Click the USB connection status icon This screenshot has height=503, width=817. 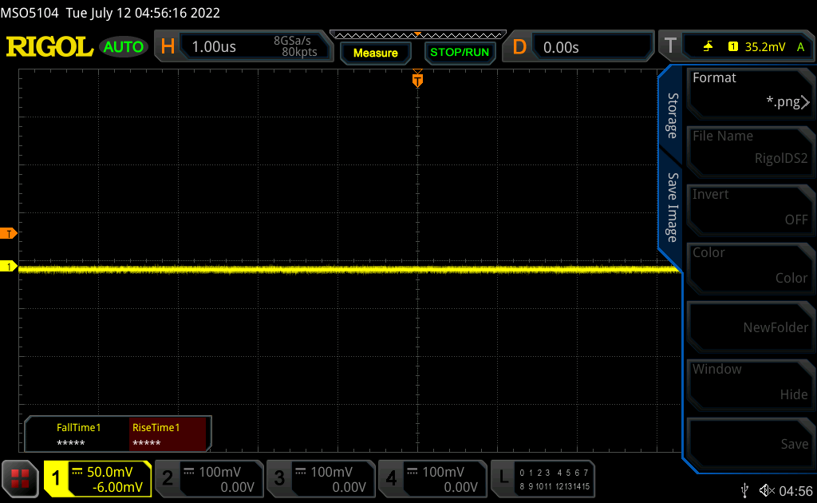tap(744, 489)
